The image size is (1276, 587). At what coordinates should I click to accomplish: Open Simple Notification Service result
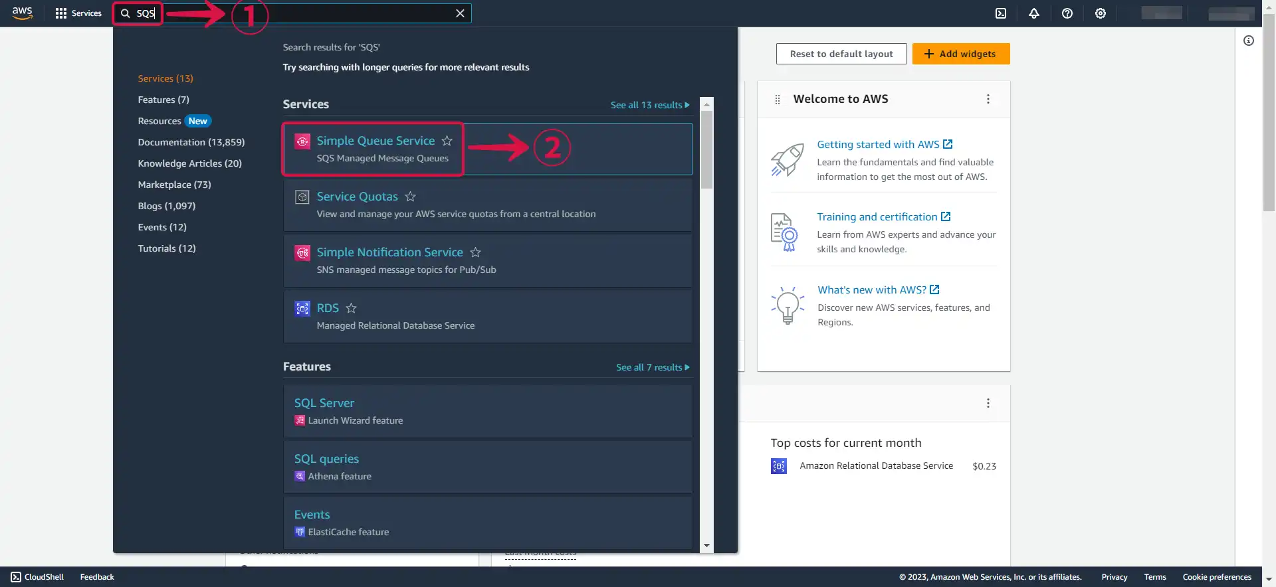tap(390, 252)
